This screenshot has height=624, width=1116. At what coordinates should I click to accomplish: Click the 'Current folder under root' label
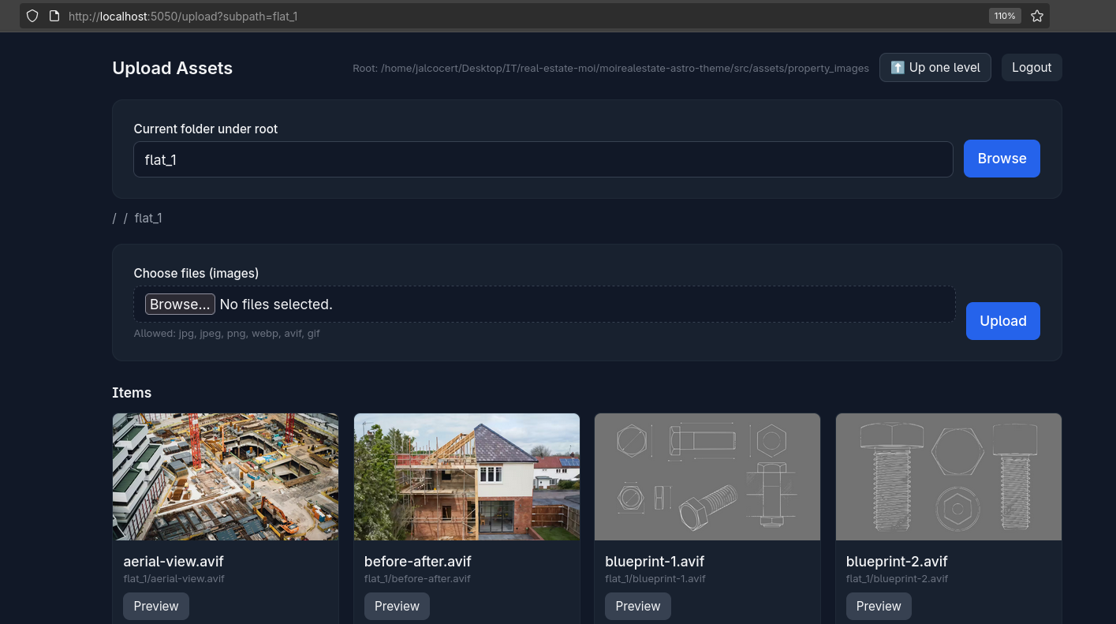click(x=206, y=129)
